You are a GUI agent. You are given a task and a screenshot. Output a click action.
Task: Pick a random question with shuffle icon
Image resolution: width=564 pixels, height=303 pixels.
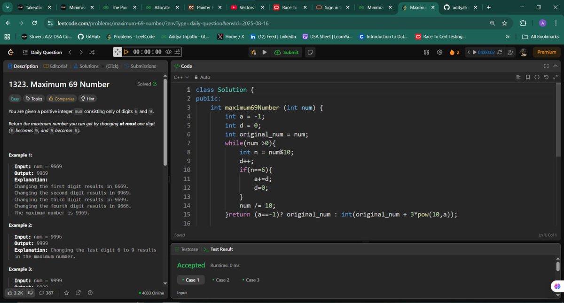point(92,52)
